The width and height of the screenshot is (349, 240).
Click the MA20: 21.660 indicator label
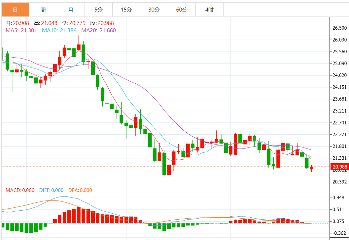(x=98, y=30)
